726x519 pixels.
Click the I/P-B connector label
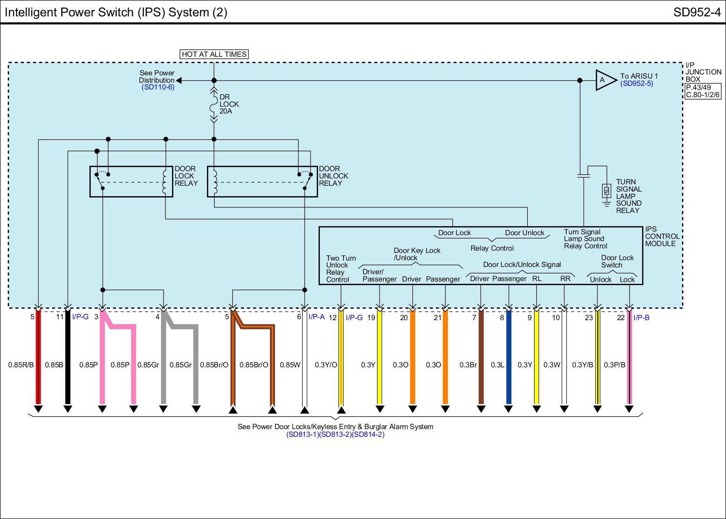pos(641,317)
